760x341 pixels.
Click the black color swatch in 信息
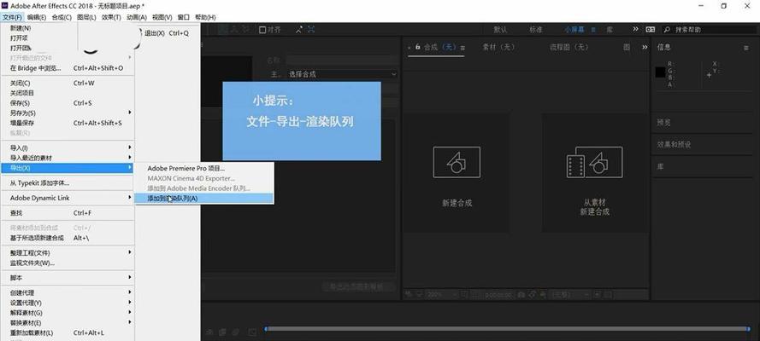660,72
